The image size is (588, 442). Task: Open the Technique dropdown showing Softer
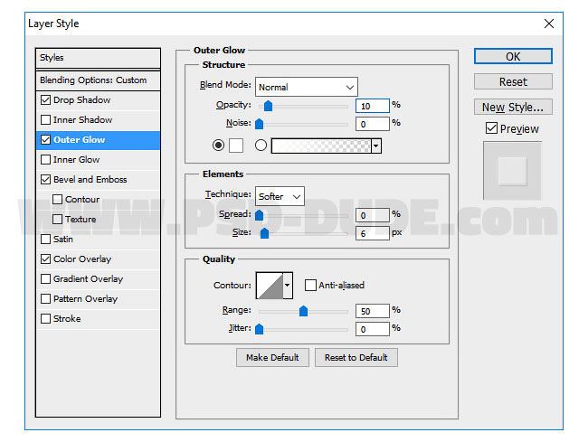pyautogui.click(x=280, y=196)
